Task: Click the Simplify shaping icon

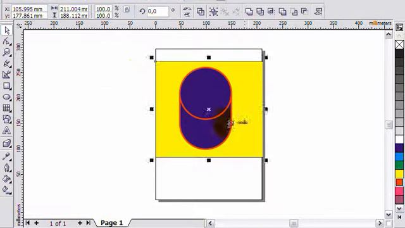Action: point(283,11)
